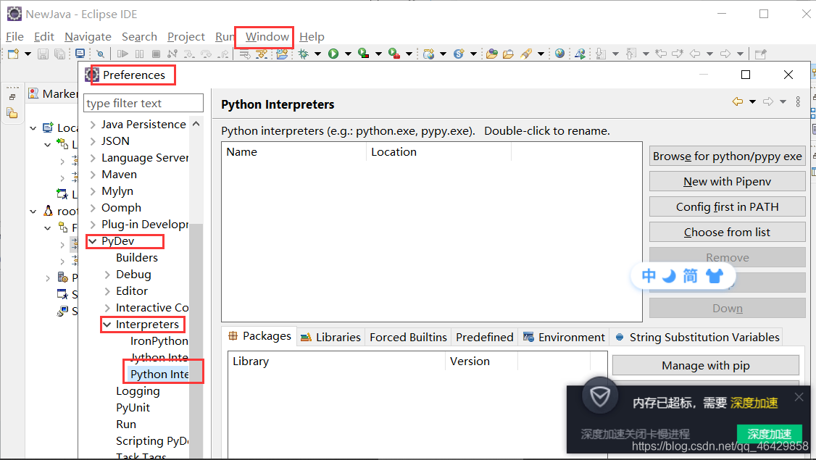Click the Open Type folder icon
Screen dimensions: 816x460
[x=492, y=54]
